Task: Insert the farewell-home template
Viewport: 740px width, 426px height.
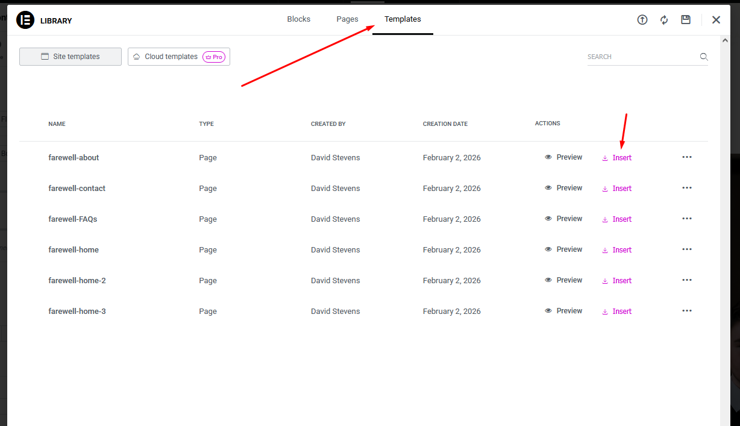Action: click(617, 250)
